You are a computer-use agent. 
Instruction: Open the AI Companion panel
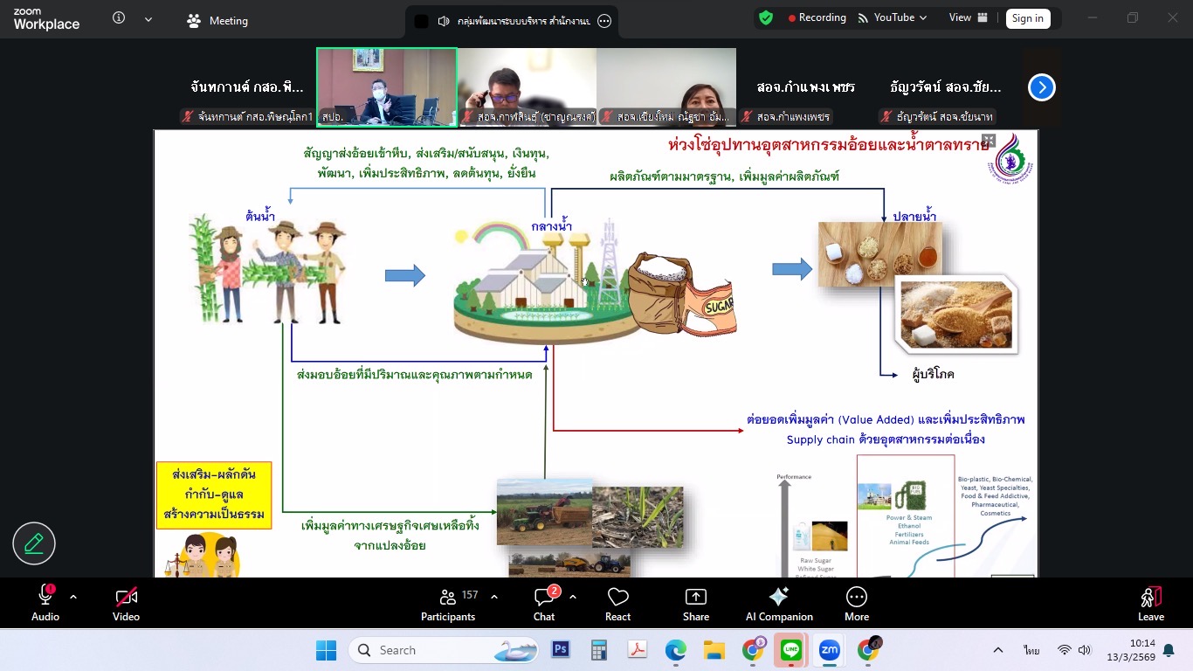click(x=778, y=604)
